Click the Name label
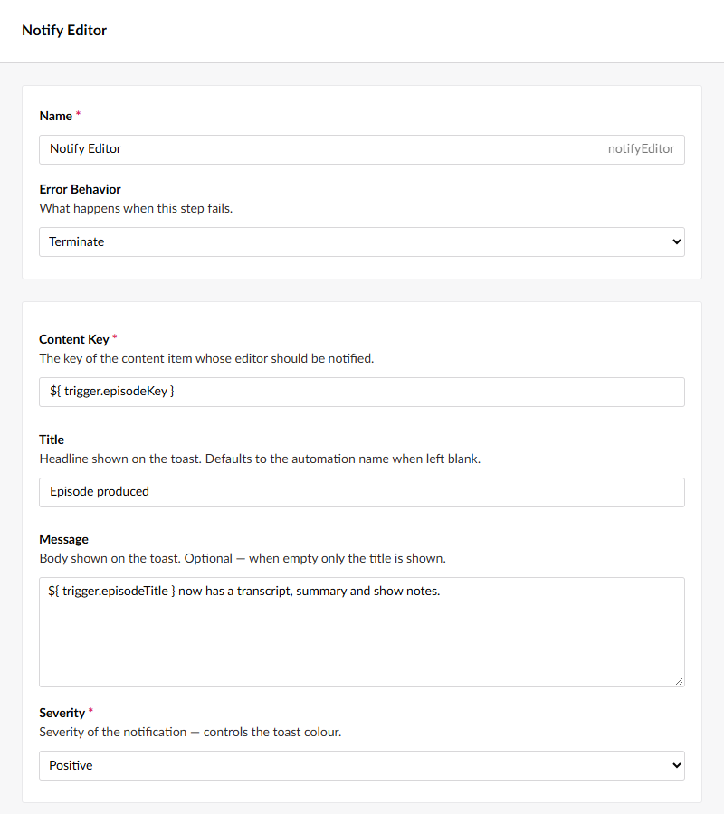This screenshot has width=724, height=814. pos(55,116)
